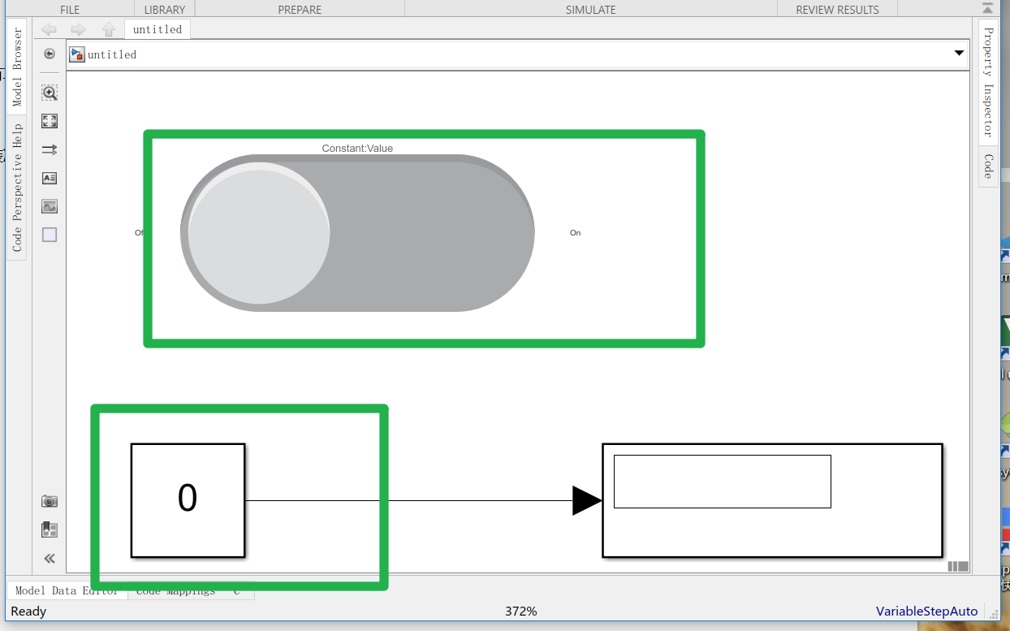Toggle the sample time arrows palette icon
Viewport: 1010px width, 631px height.
pos(50,149)
